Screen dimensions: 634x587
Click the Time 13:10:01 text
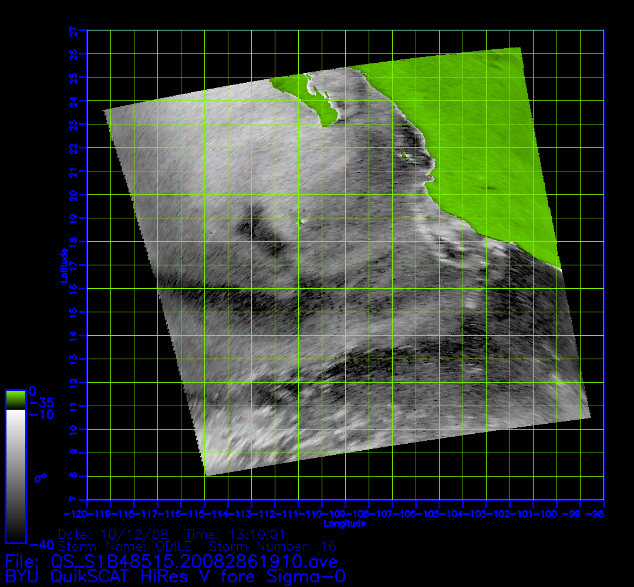[235, 535]
